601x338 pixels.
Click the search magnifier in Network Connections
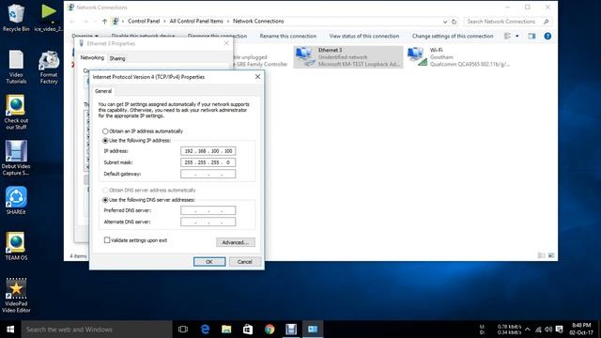click(547, 22)
